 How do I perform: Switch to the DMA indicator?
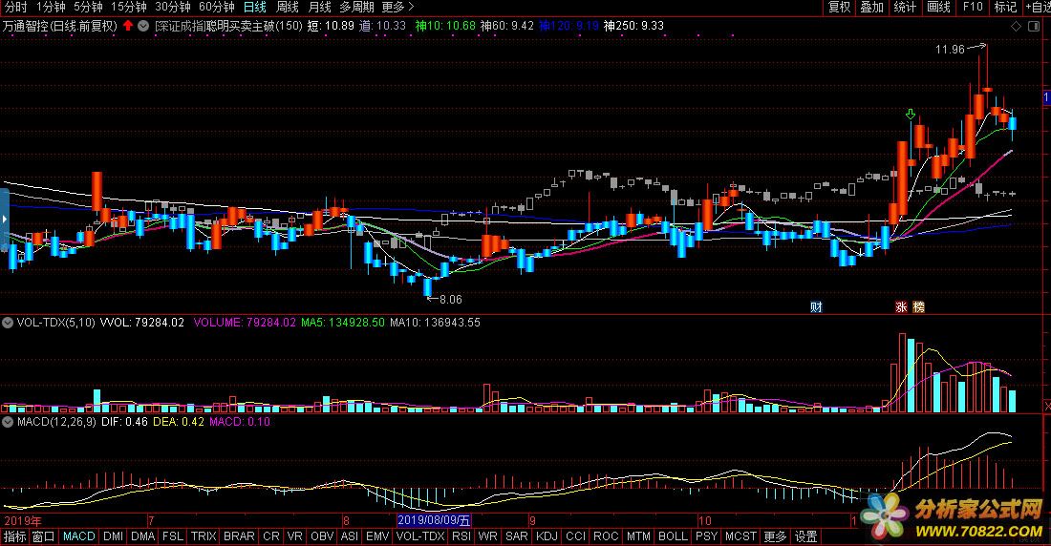(142, 536)
